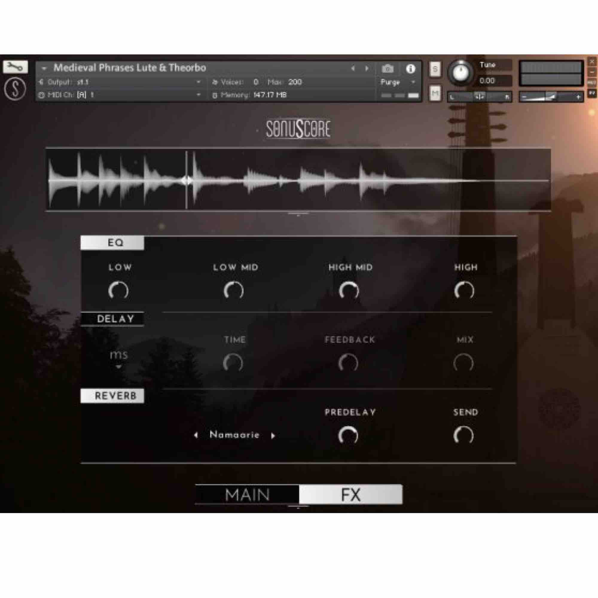Toggle the REVERB section on/off
Image resolution: width=598 pixels, height=598 pixels.
112,396
